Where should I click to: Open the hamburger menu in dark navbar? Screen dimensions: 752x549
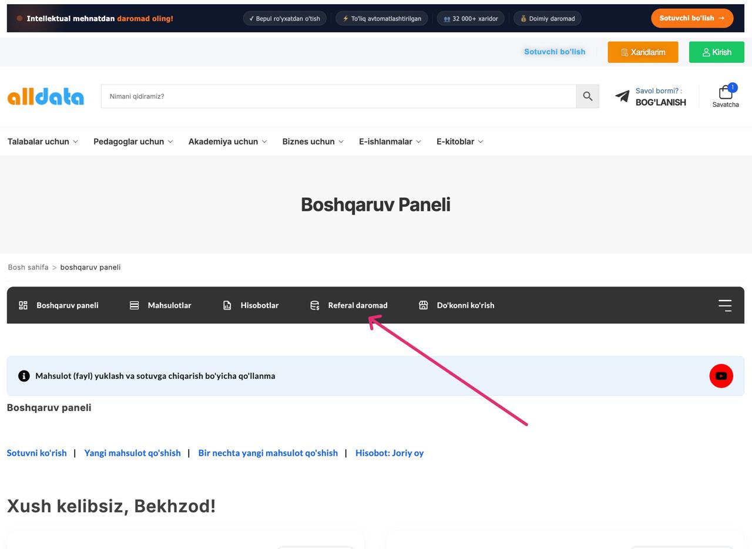coord(725,305)
